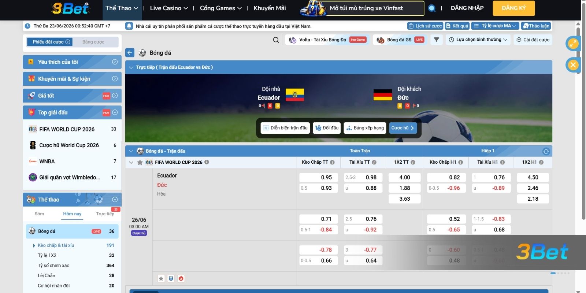Image resolution: width=586 pixels, height=293 pixels.
Task: Open Lịch sử cược button
Action: click(x=425, y=26)
